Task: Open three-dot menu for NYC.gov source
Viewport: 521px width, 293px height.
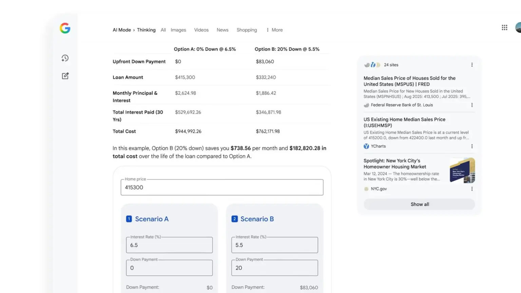Action: (472, 189)
